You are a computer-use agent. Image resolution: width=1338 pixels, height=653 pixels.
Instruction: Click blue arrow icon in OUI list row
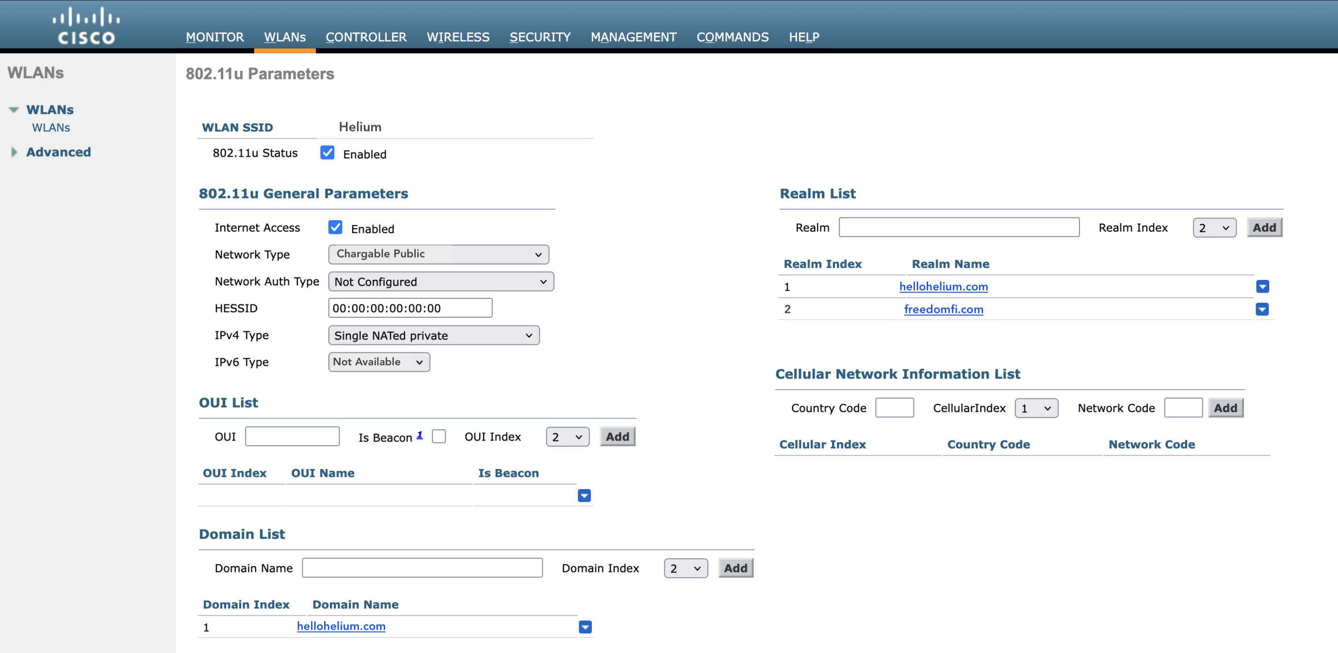pos(584,496)
